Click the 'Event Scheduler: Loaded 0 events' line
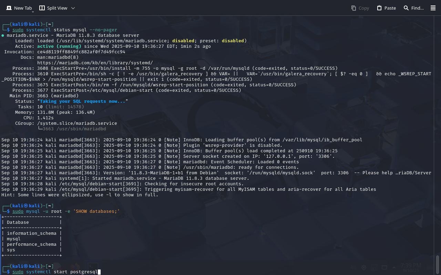 click(150, 162)
